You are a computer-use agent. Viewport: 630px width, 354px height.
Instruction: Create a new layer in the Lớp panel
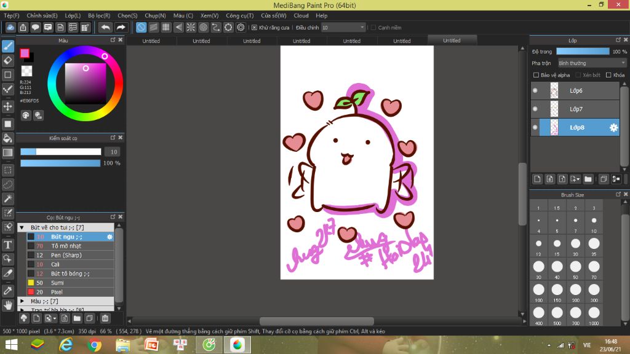tap(538, 179)
